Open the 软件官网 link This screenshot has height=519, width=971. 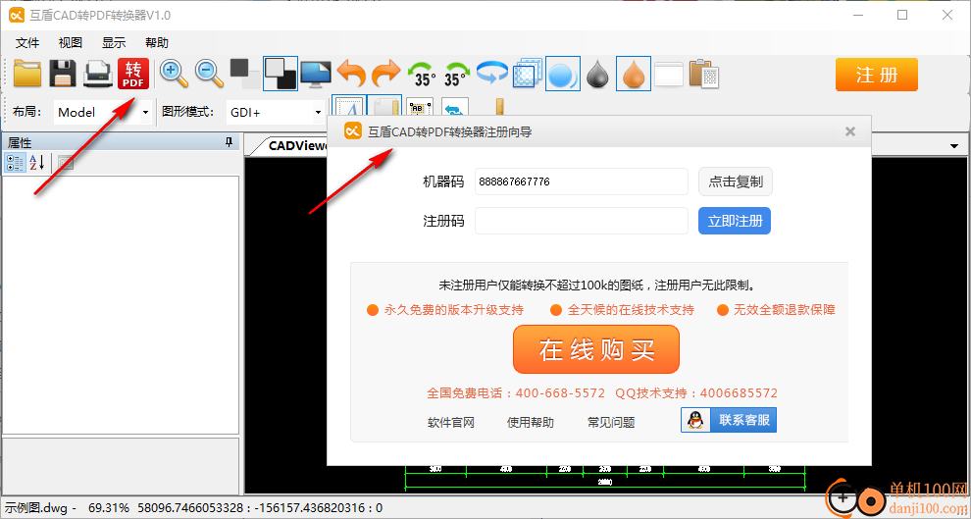pos(451,423)
